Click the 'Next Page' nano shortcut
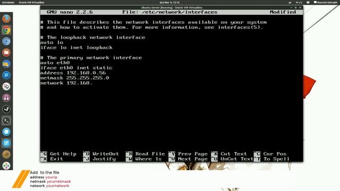This screenshot has width=340, height=191. 188,159
